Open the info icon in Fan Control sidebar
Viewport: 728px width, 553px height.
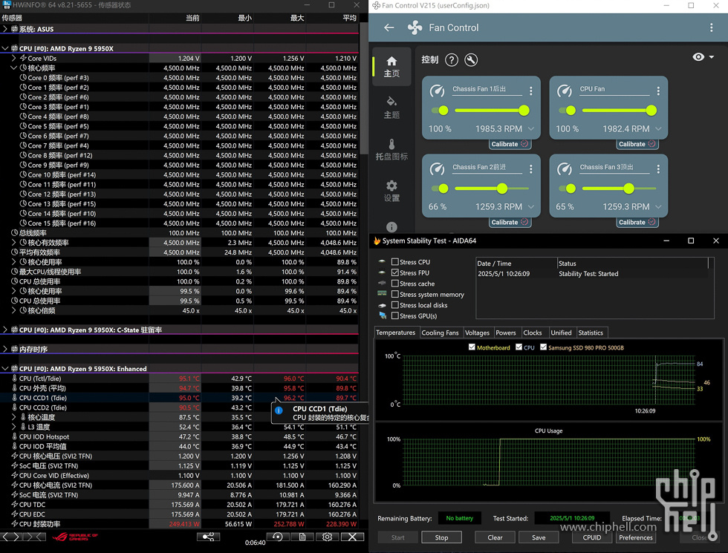pos(391,227)
